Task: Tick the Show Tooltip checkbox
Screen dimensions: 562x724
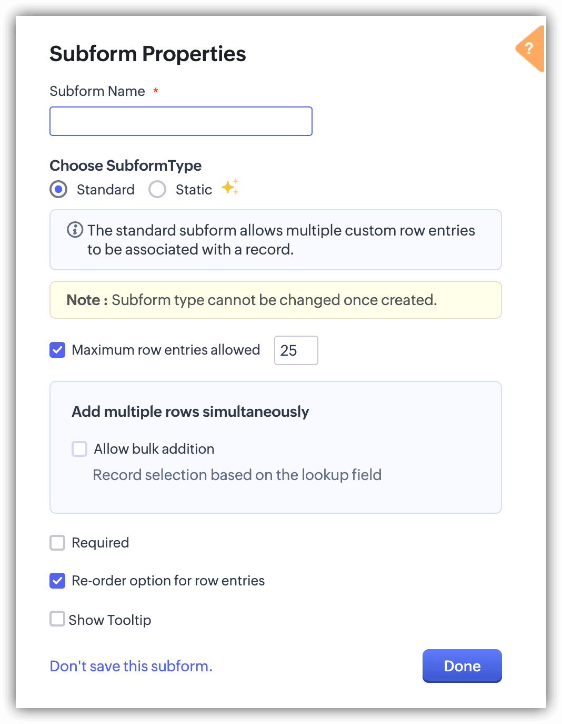Action: click(57, 619)
